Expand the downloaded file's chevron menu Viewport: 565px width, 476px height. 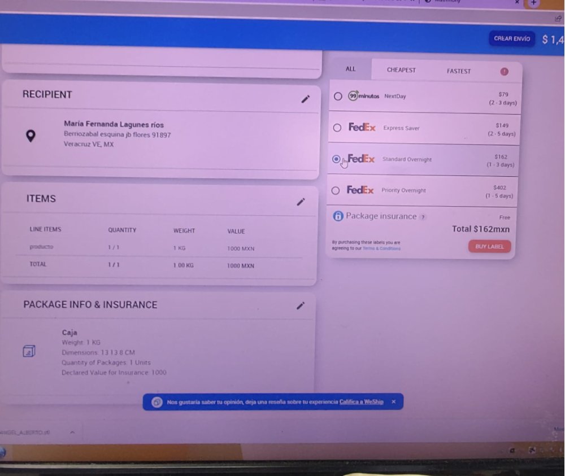72,432
